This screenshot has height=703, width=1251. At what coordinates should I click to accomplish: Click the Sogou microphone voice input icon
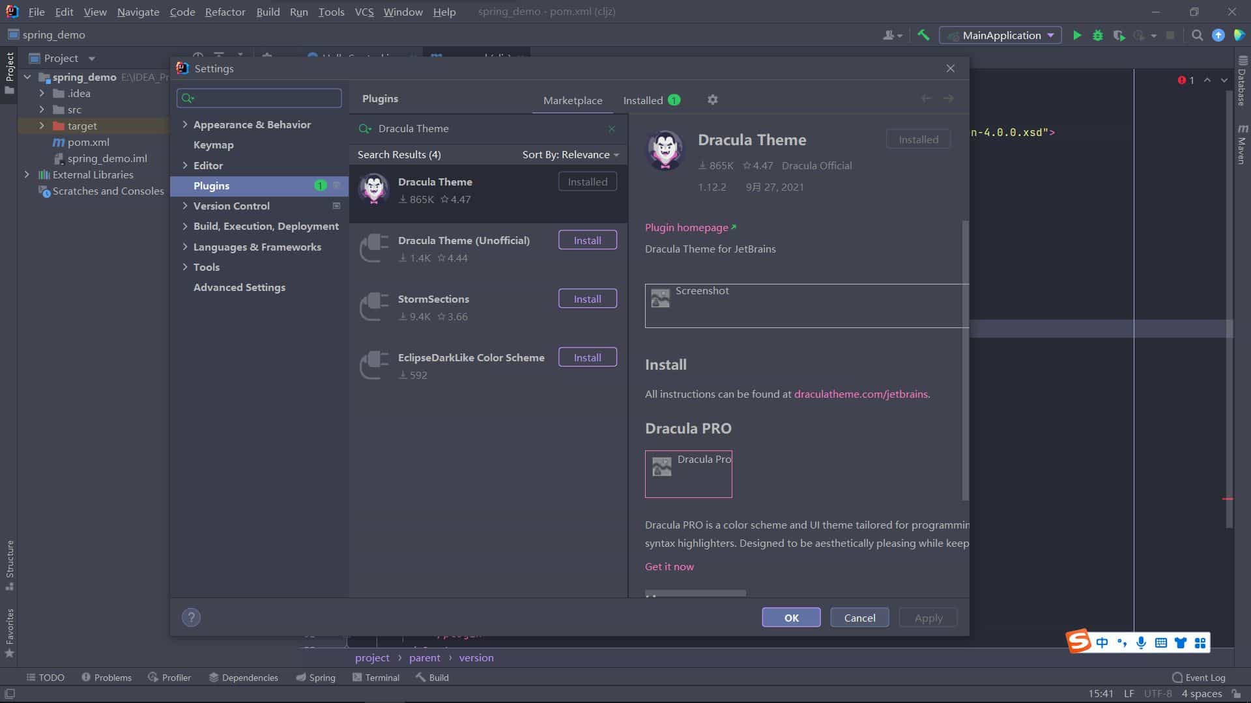pos(1141,643)
